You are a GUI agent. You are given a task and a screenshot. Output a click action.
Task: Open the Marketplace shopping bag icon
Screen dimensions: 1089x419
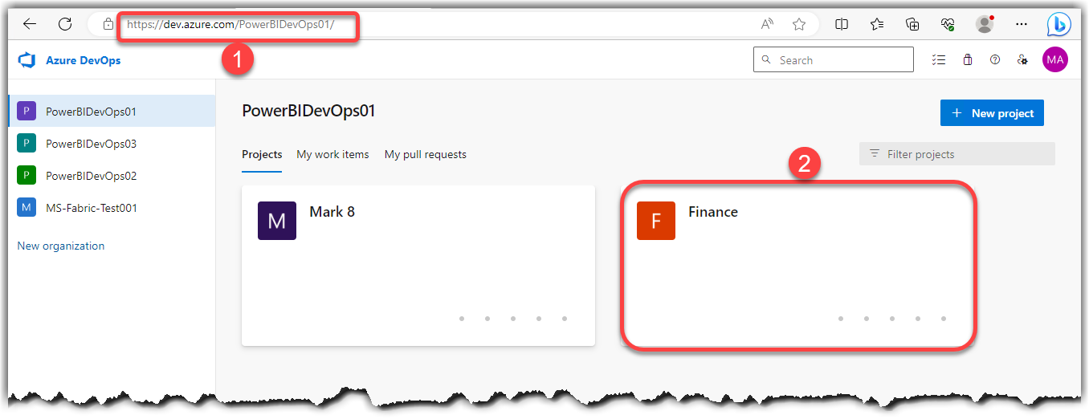[968, 59]
